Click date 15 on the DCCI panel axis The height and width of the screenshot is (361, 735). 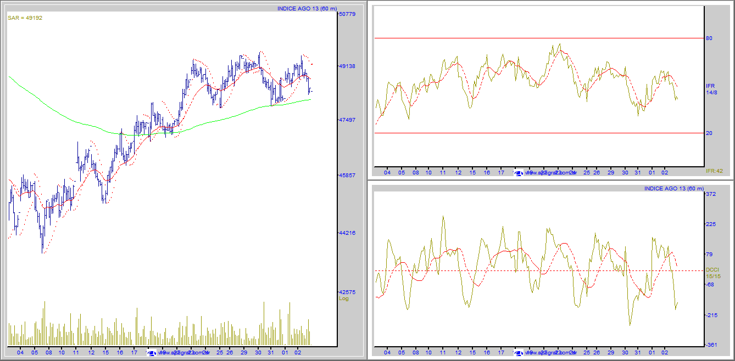click(x=472, y=353)
